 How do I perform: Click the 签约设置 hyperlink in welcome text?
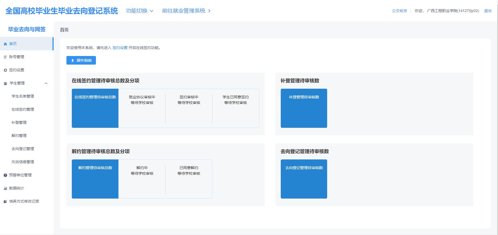(x=120, y=48)
